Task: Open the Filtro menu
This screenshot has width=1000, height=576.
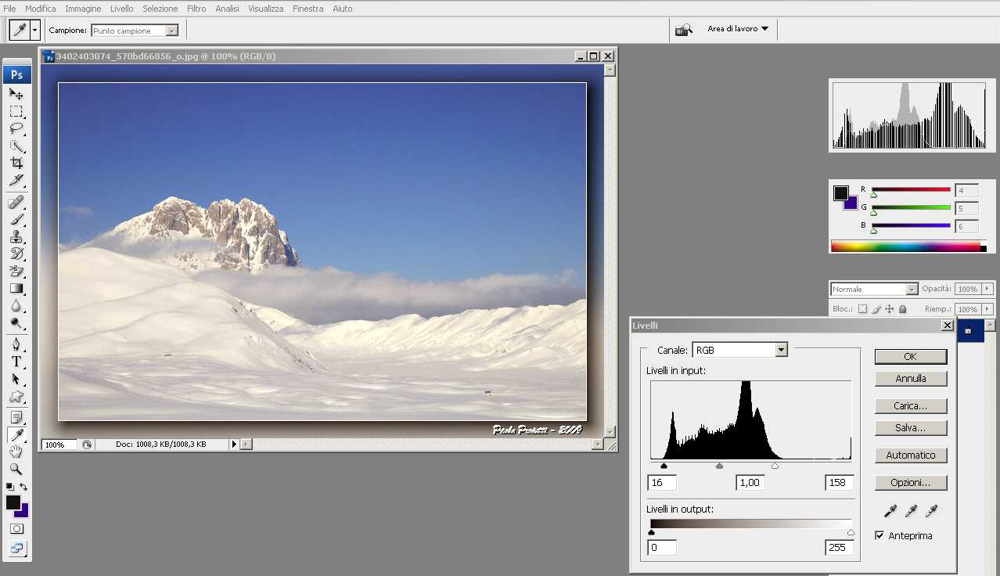Action: (196, 9)
